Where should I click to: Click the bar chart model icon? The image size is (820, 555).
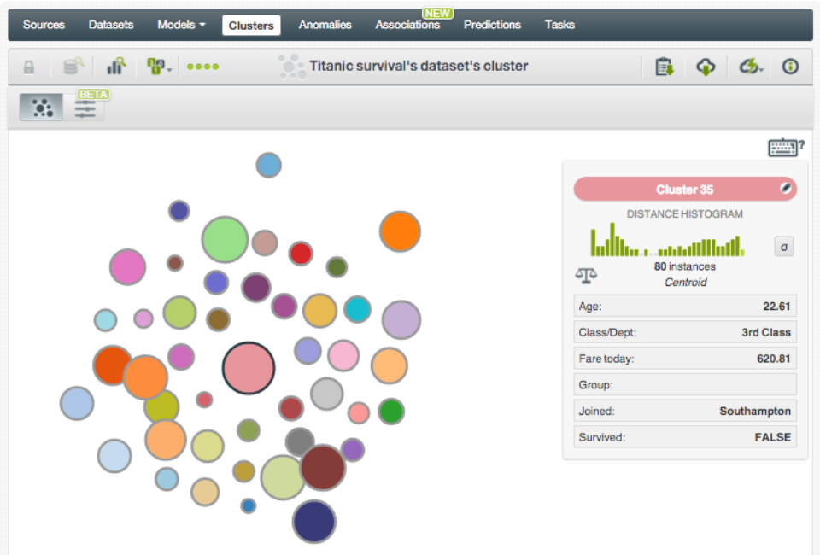coord(116,67)
